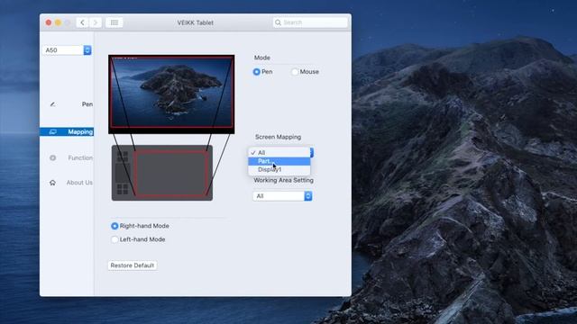Click the Function gear icon in sidebar
Screen dimensions: 577x324
tap(52, 157)
